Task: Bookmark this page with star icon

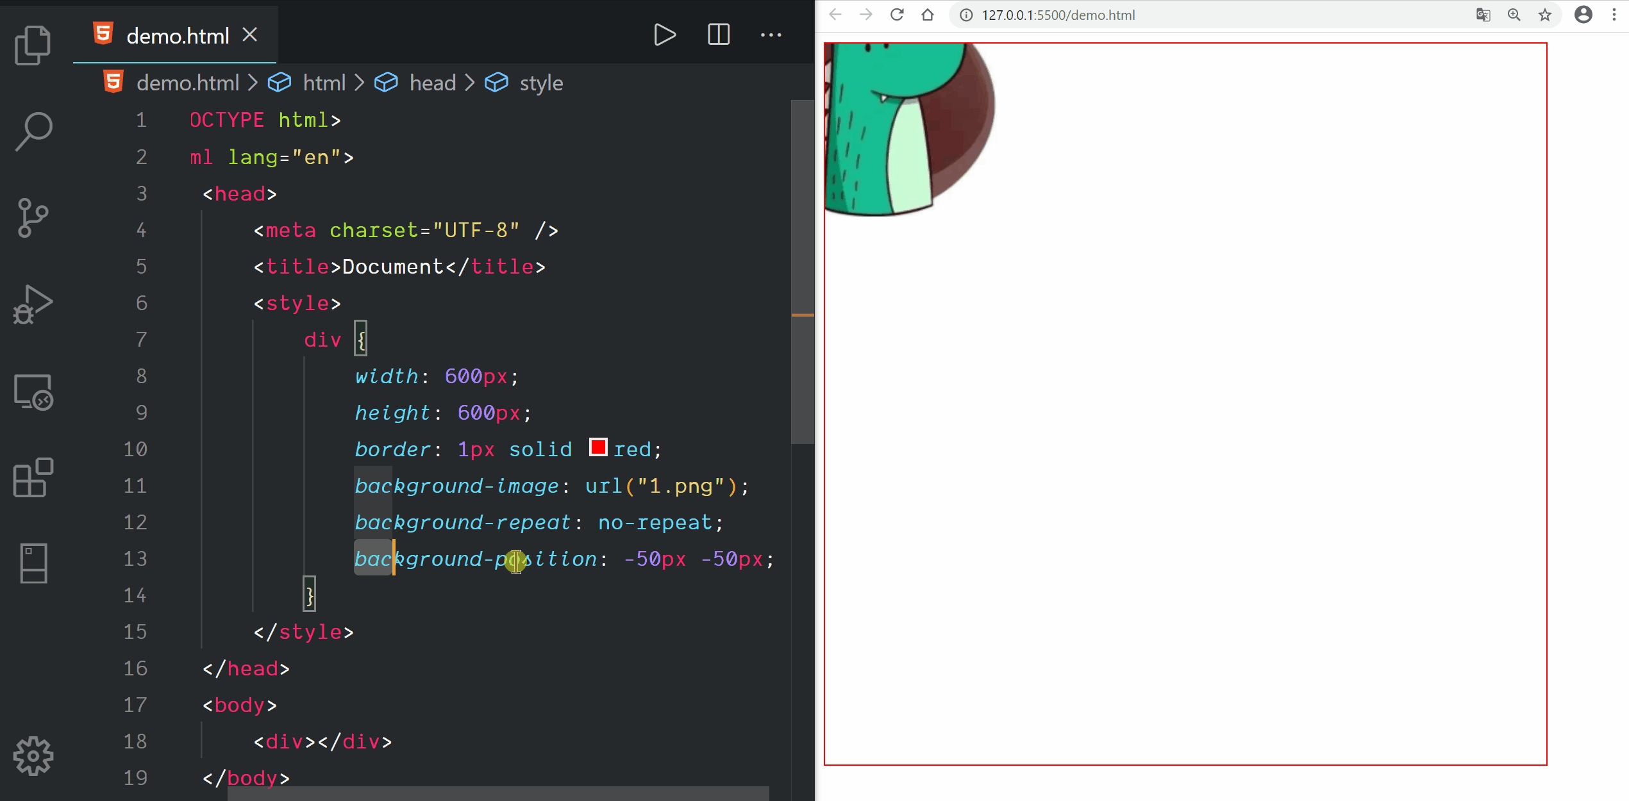Action: pos(1545,15)
